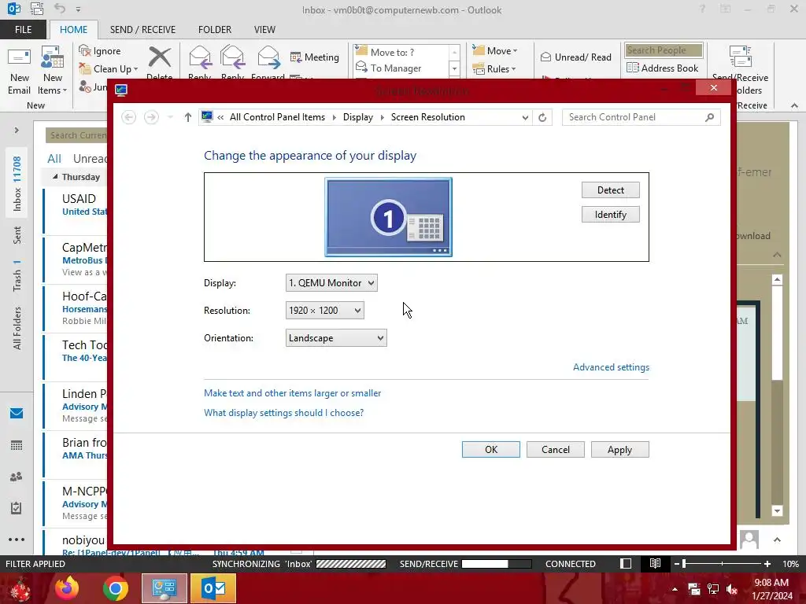Screen dimensions: 806x604
Task: Open the Display dropdown
Action: pos(331,283)
